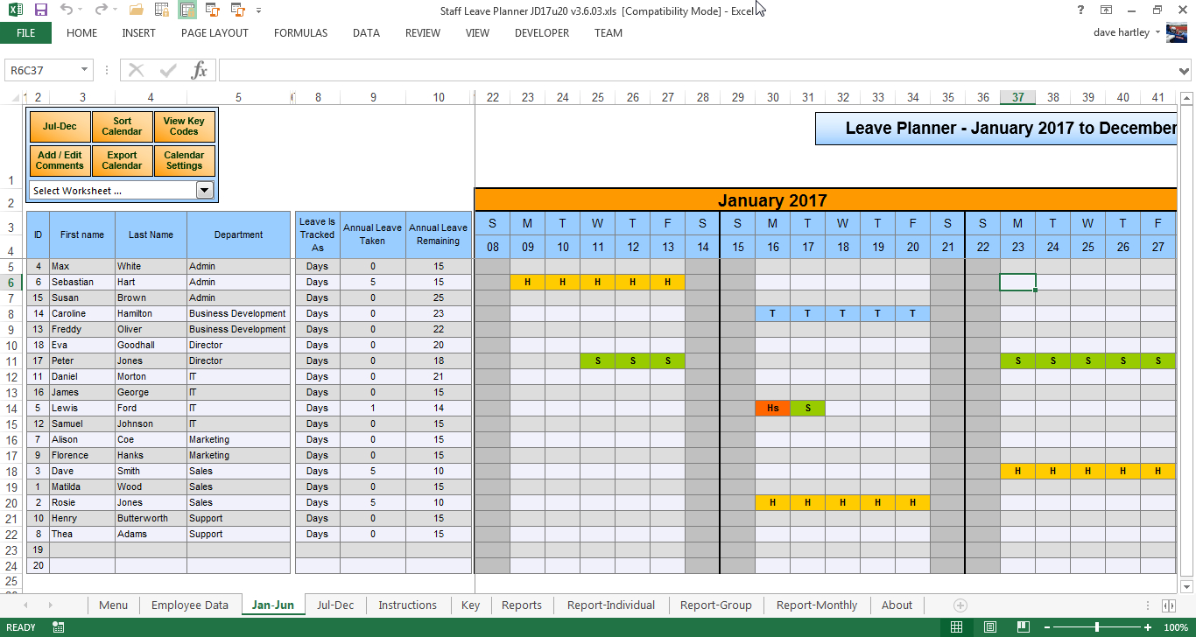Click the Insert Function fx icon
The image size is (1196, 637).
[200, 70]
